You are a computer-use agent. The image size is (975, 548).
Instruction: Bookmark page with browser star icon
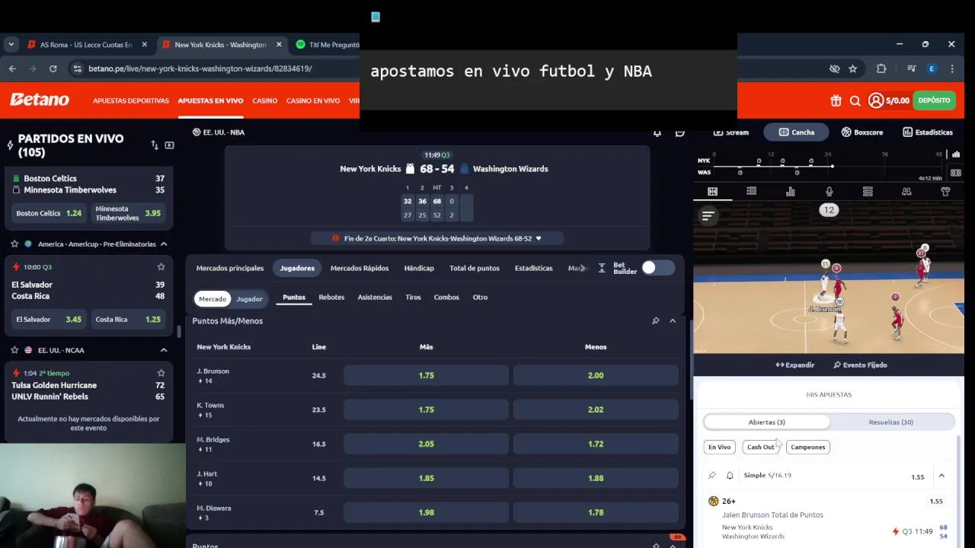[853, 68]
